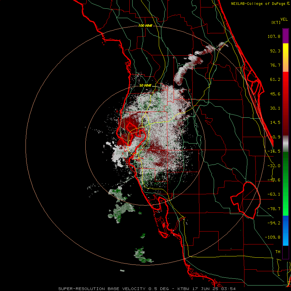Click the TH legend label
This screenshot has height=291, width=291.
point(278,252)
